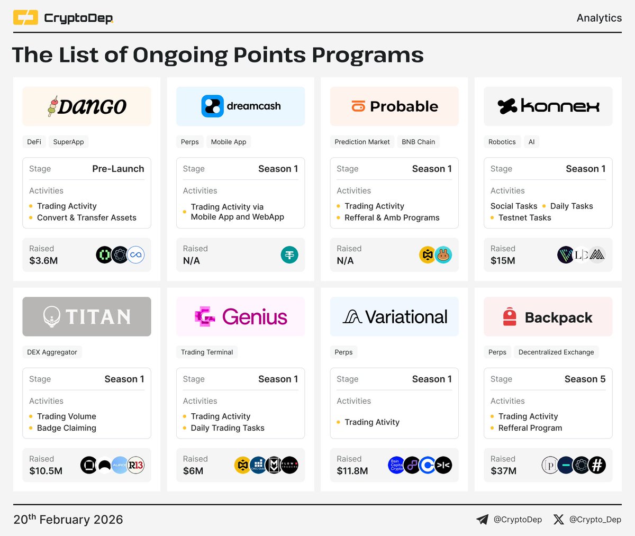Click the first dark investor icon under Konnex
Viewport: 635px width, 536px height.
tap(566, 255)
